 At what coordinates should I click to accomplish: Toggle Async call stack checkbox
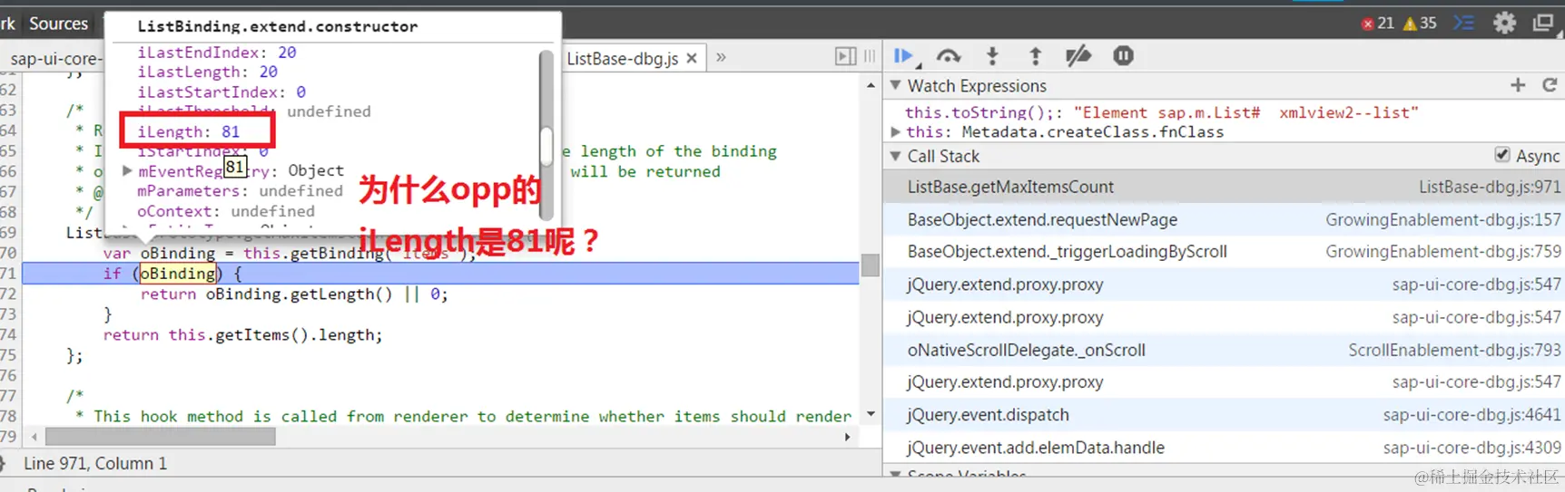(x=1502, y=155)
